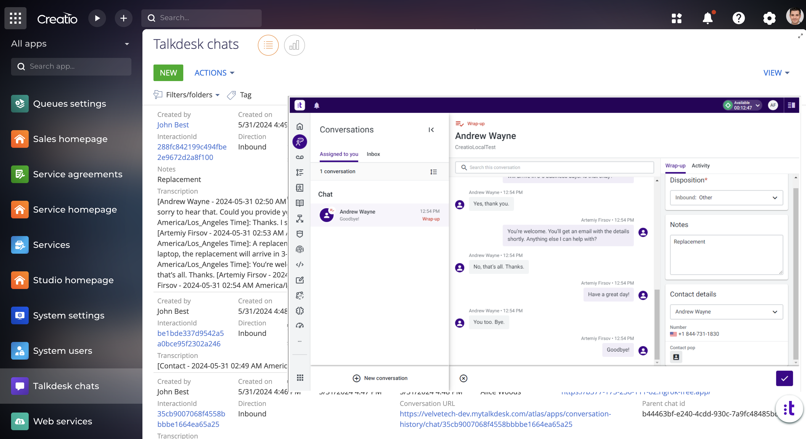Start a New conversation
The width and height of the screenshot is (806, 439).
tap(380, 378)
